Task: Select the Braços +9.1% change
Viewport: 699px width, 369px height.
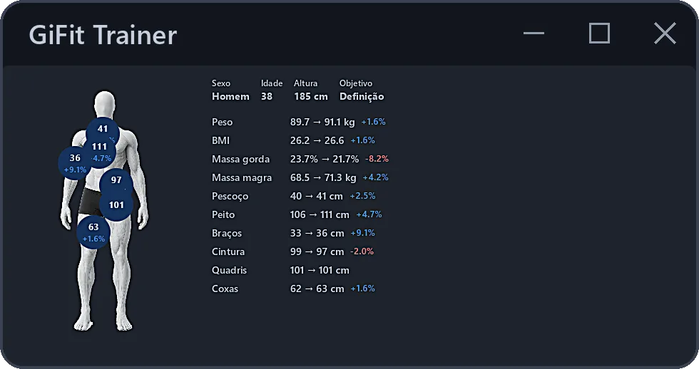Action: pyautogui.click(x=363, y=233)
